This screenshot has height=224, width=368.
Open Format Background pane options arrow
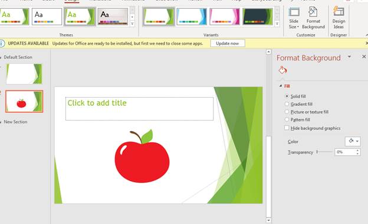point(349,57)
